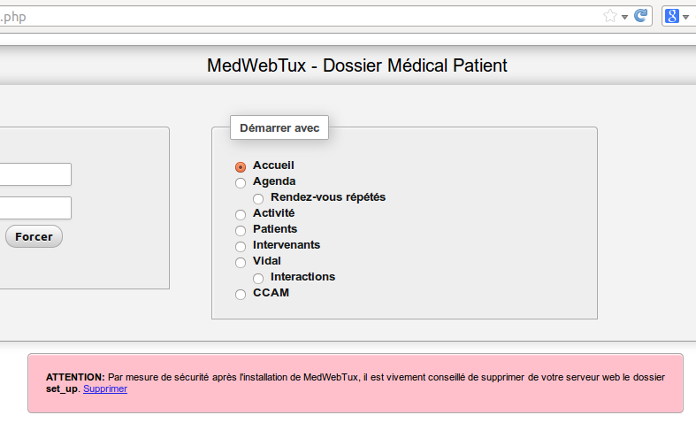The image size is (696, 423).
Task: Choose the Vidal radio option
Action: [x=241, y=263]
